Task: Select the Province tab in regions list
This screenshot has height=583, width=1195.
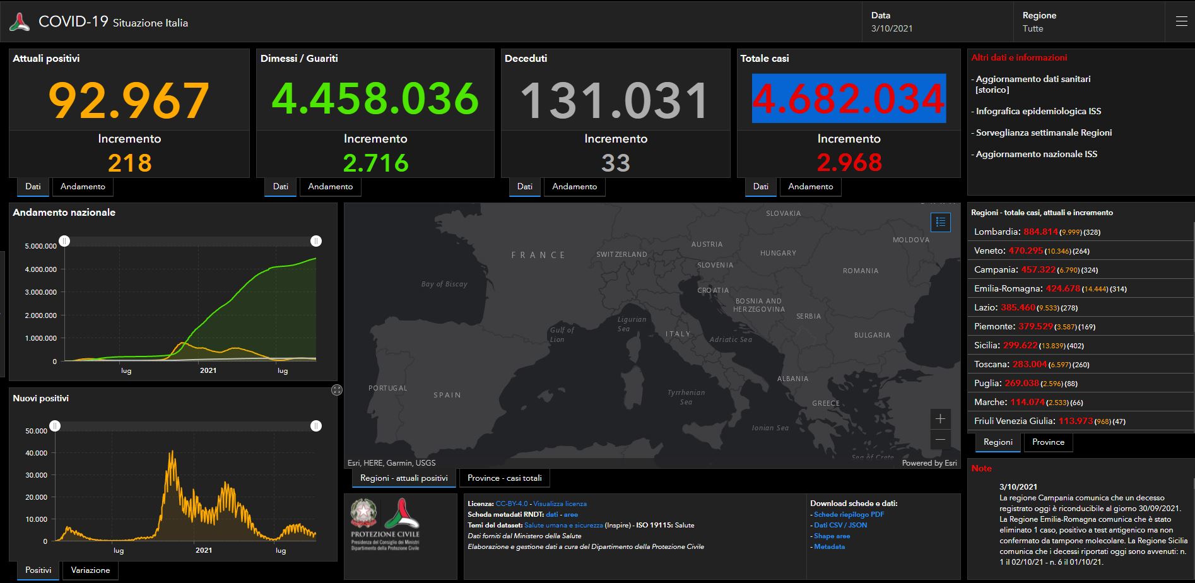Action: [x=1048, y=442]
